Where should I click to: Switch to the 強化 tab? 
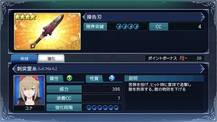pos(51,59)
